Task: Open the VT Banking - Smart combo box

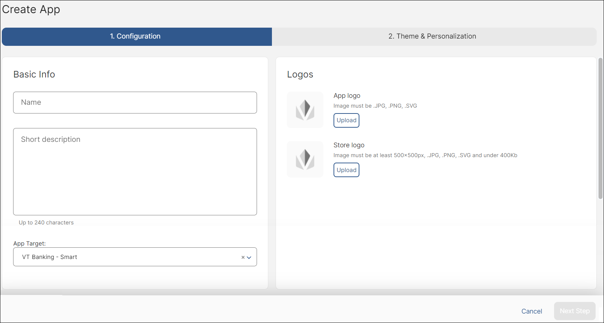Action: [x=128, y=257]
